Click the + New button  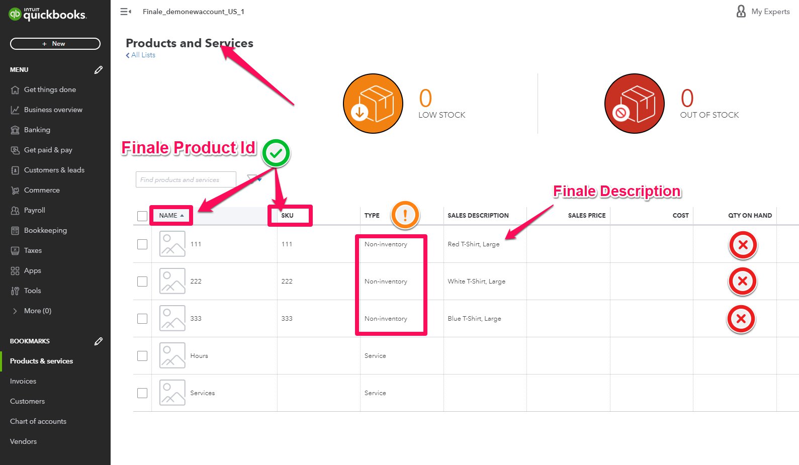point(55,44)
